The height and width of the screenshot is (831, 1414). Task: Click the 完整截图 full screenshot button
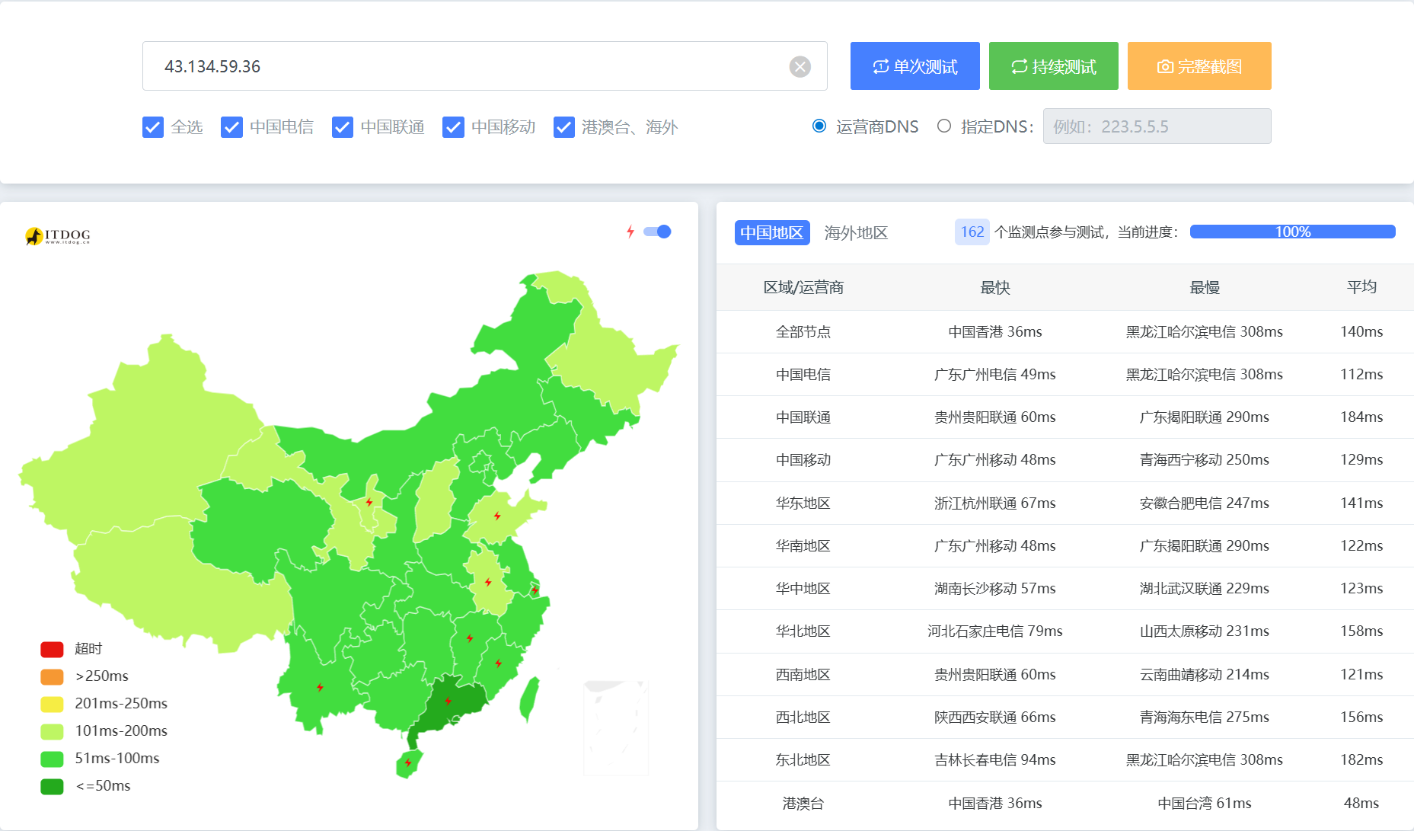1199,66
